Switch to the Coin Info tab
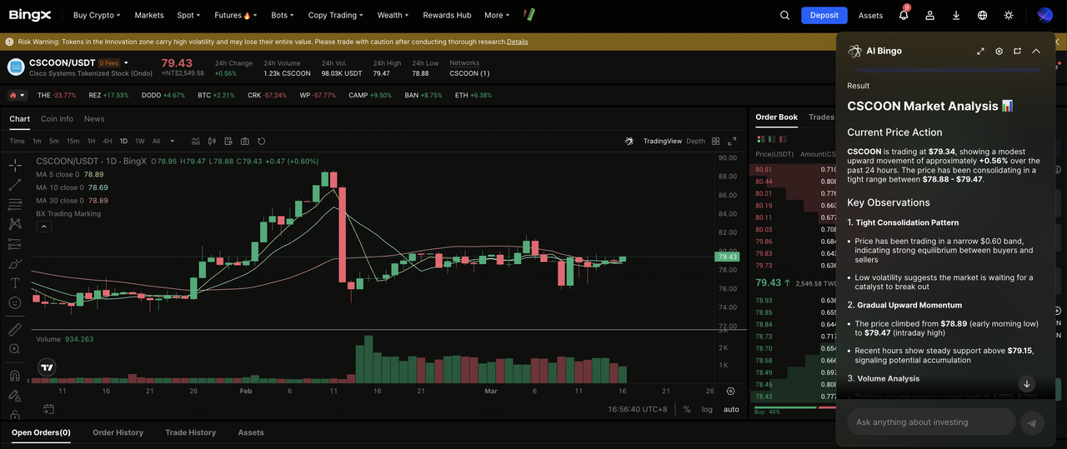The width and height of the screenshot is (1067, 449). 57,119
